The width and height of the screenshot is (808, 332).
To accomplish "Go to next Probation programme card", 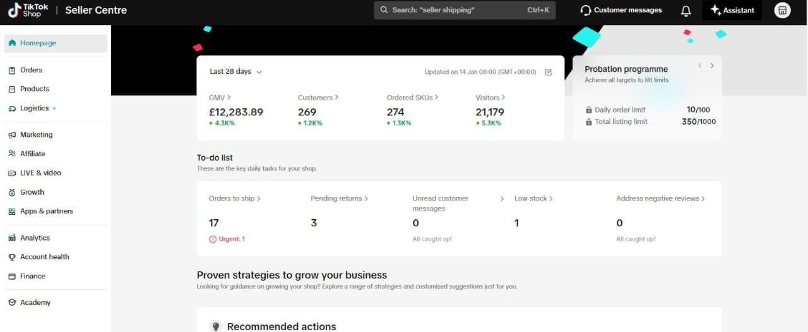I will click(x=712, y=66).
